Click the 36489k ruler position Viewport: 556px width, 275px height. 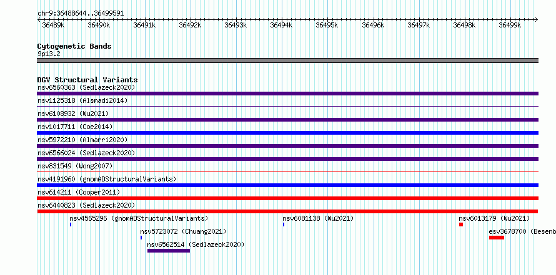click(x=53, y=25)
